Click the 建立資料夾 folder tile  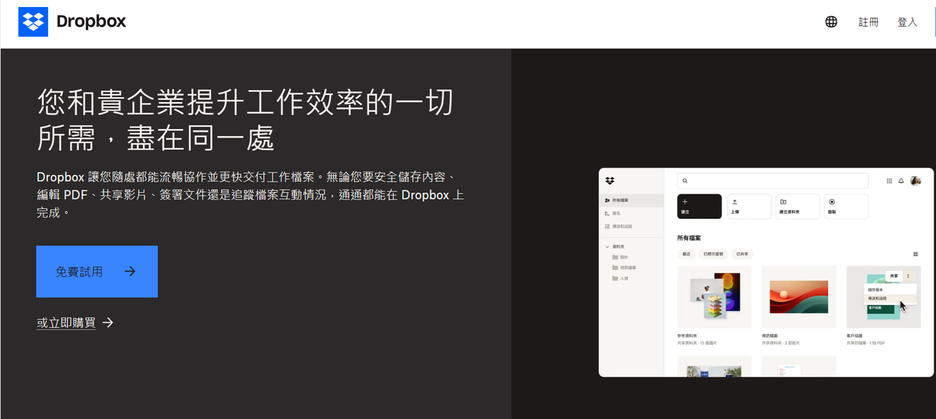pyautogui.click(x=797, y=206)
